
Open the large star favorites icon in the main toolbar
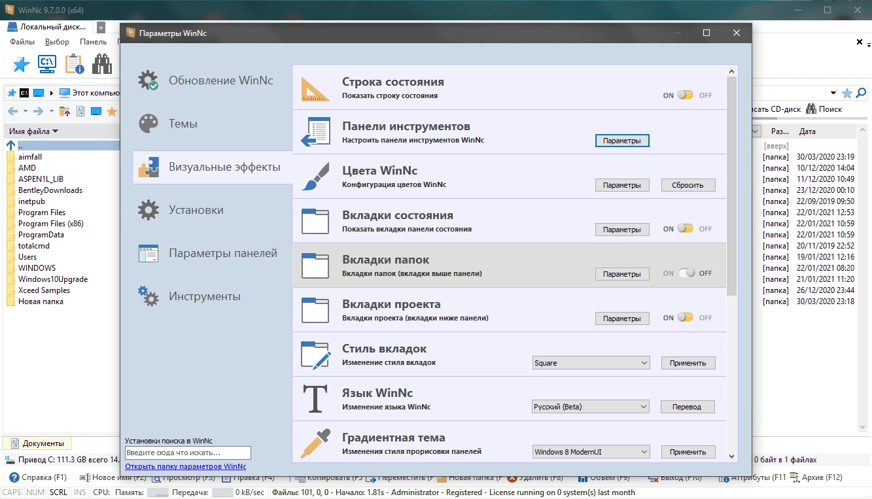(x=22, y=64)
